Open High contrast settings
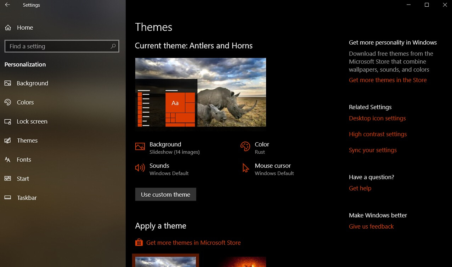452x267 pixels. (378, 134)
